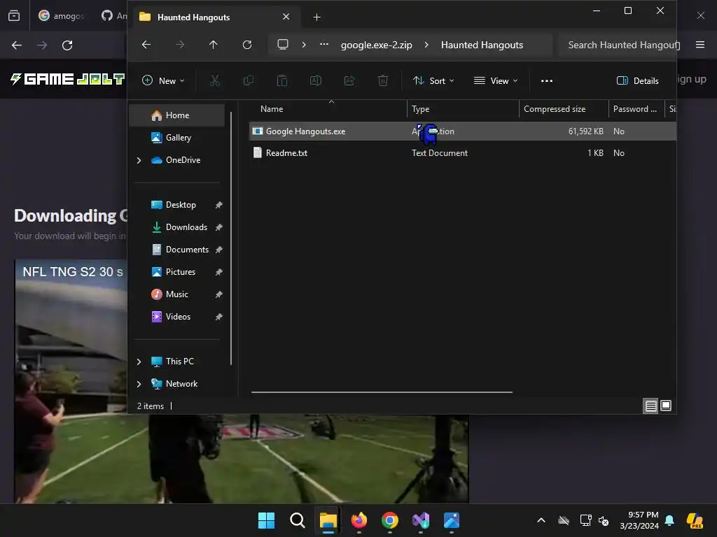Screen dimensions: 717x537
Task: Switch to large thumbnails view in status bar
Action: [x=667, y=406]
